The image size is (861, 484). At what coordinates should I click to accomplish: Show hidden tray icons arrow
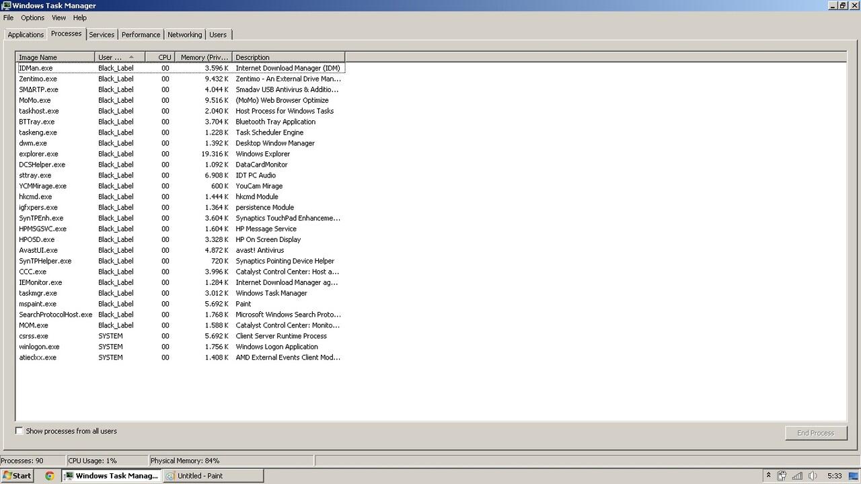tap(769, 475)
